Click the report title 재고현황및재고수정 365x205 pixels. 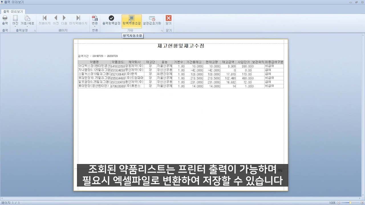click(x=181, y=46)
